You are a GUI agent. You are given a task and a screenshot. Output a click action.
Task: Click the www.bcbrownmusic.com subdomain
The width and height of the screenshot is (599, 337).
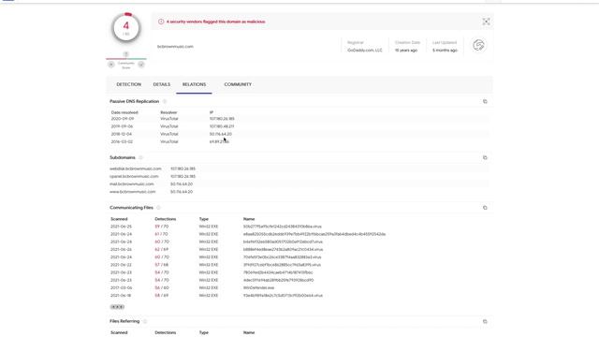click(133, 192)
